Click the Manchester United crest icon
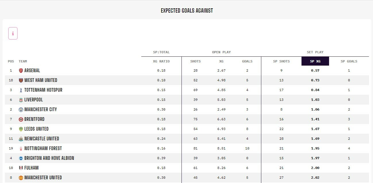The image size is (373, 183). [21, 178]
